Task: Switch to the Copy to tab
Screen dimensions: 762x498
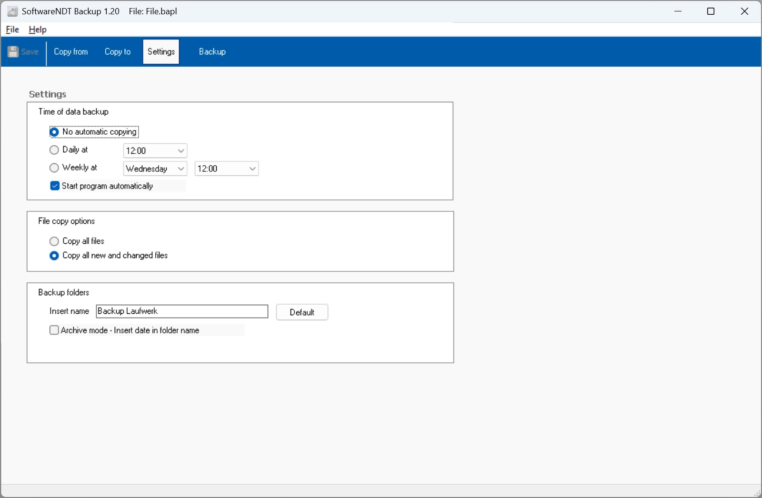Action: [117, 52]
